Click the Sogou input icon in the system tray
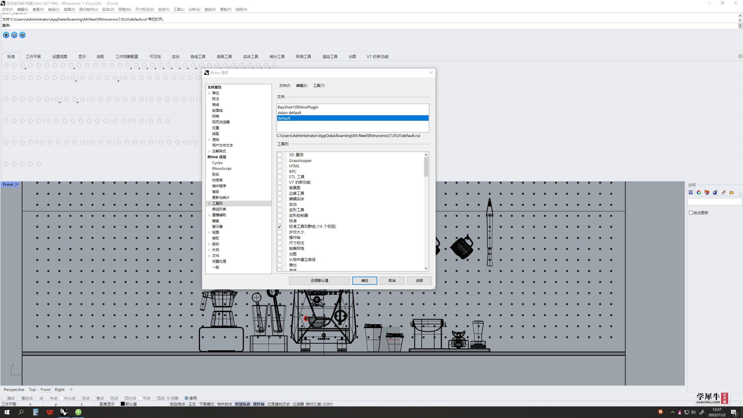The width and height of the screenshot is (743, 418). [x=661, y=412]
